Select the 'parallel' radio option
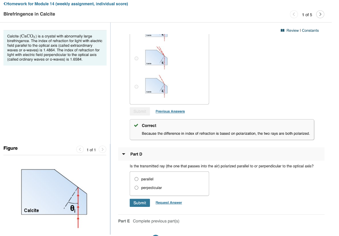The height and width of the screenshot is (236, 339). [136, 179]
